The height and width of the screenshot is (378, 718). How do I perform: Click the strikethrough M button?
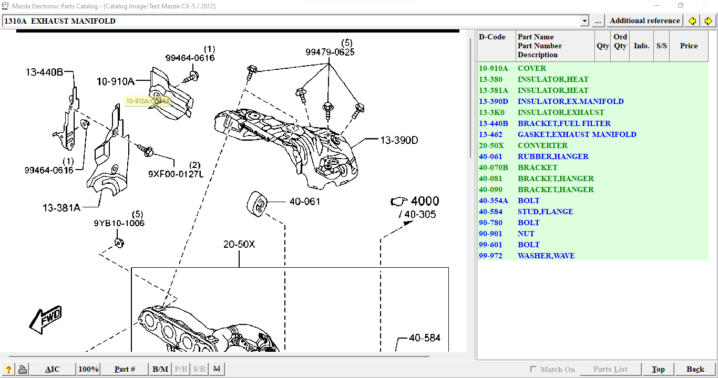pyautogui.click(x=217, y=370)
